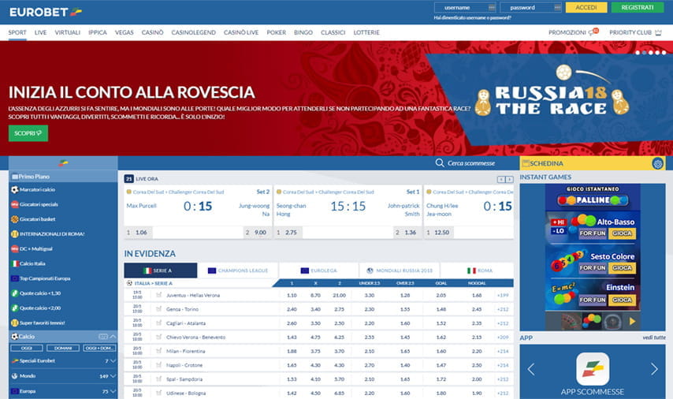This screenshot has height=399, width=673.
Task: Click GIOCA for Einstein game
Action: (x=622, y=300)
